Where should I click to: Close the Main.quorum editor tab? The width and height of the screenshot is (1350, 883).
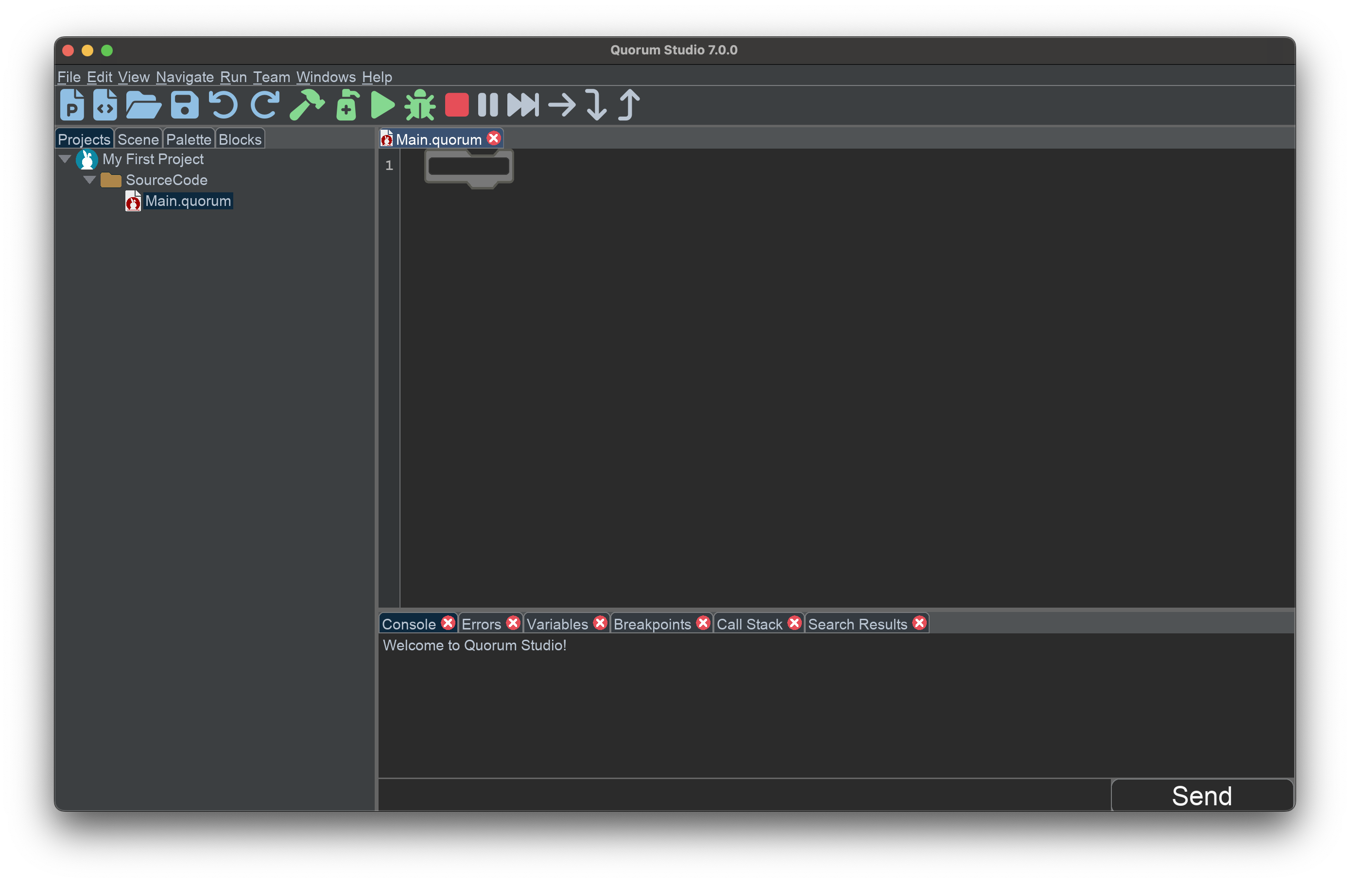493,138
